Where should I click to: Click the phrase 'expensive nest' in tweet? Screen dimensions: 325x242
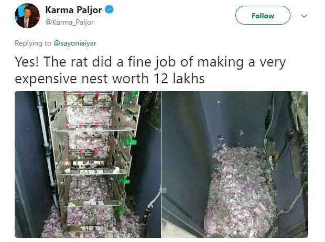coord(61,79)
